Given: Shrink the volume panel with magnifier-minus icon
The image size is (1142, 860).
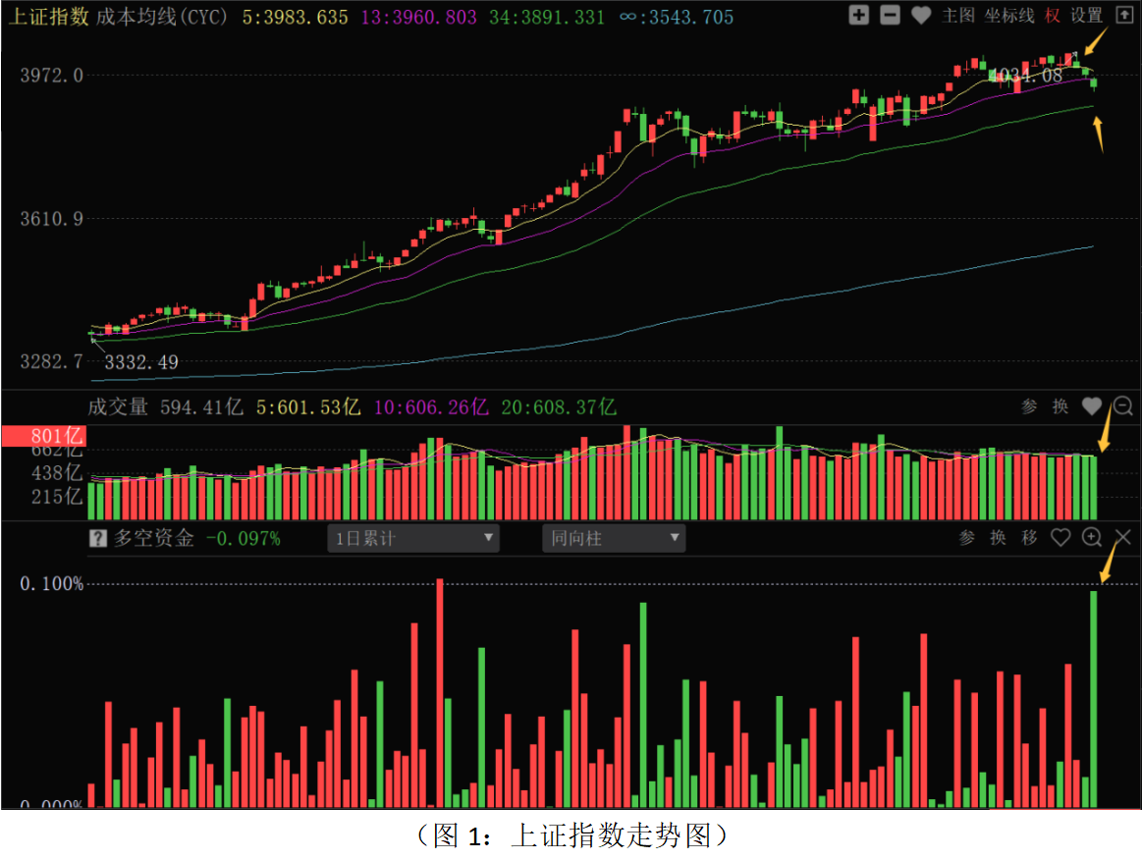Looking at the screenshot, I should coord(1123,406).
